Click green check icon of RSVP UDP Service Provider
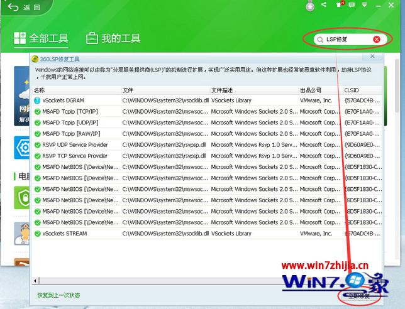 pos(38,145)
